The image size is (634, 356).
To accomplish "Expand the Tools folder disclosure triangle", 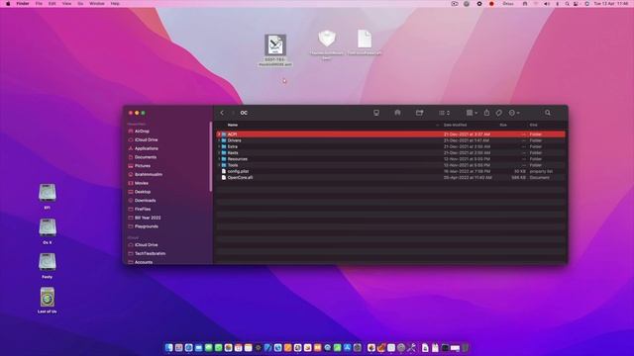I will click(x=219, y=165).
